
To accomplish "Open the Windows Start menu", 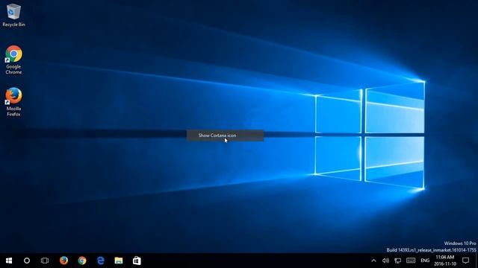I will click(x=9, y=261).
